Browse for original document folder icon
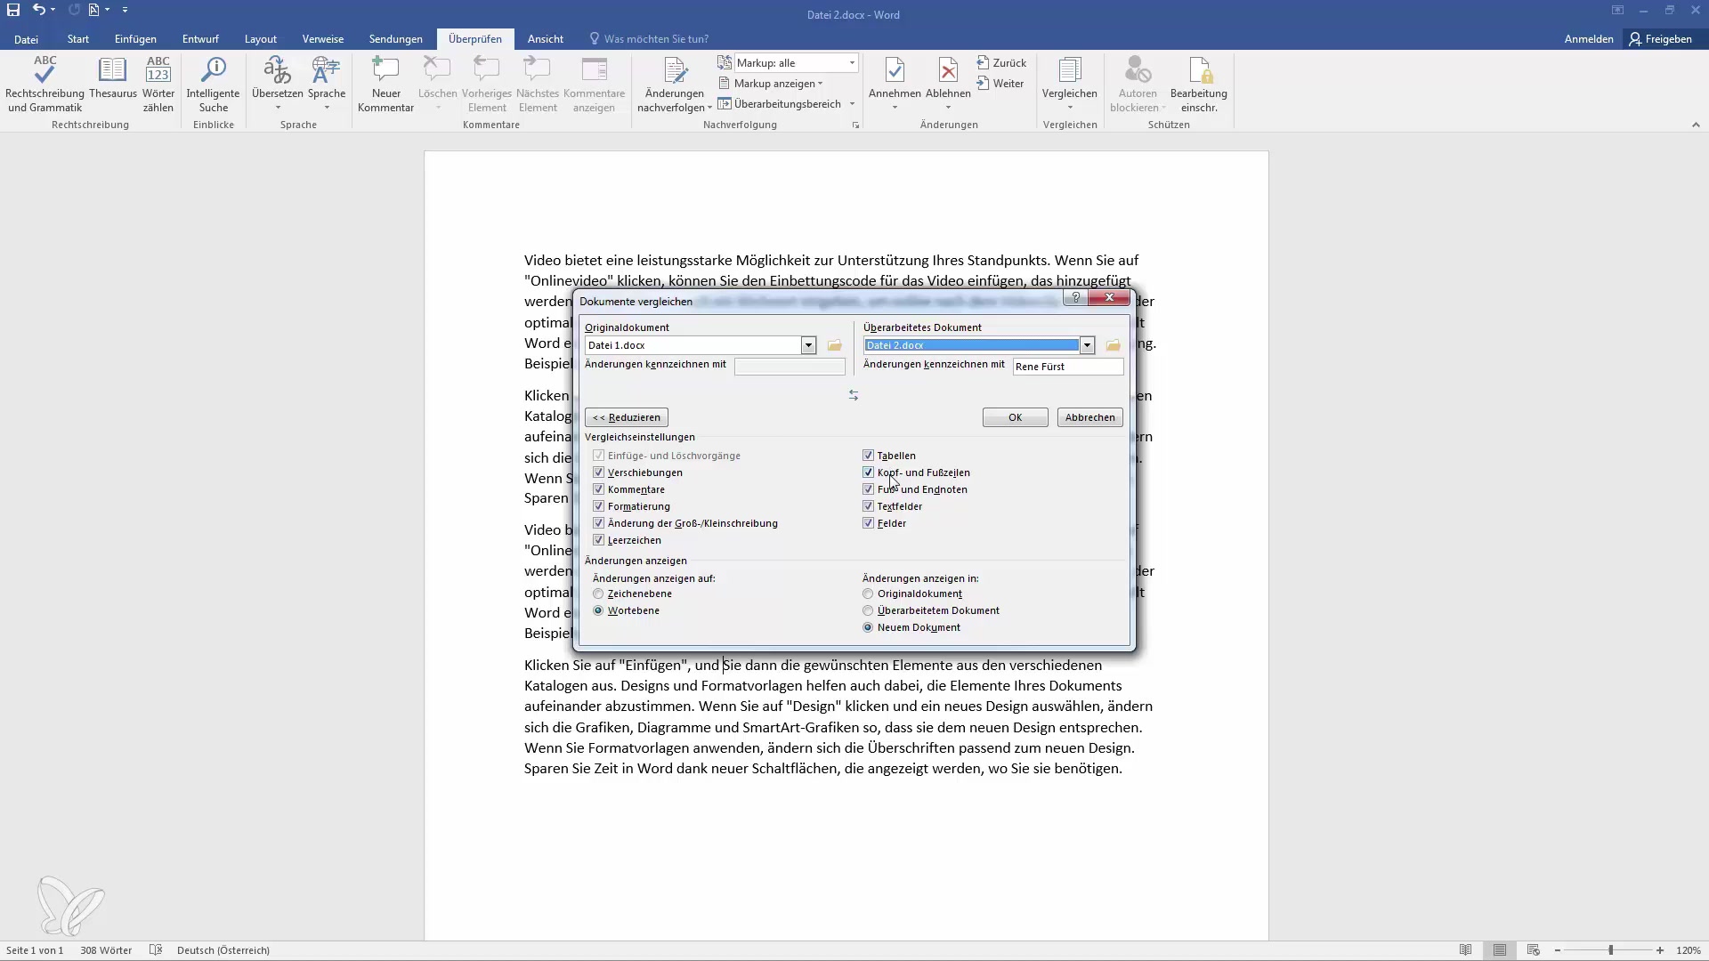 [x=834, y=345]
